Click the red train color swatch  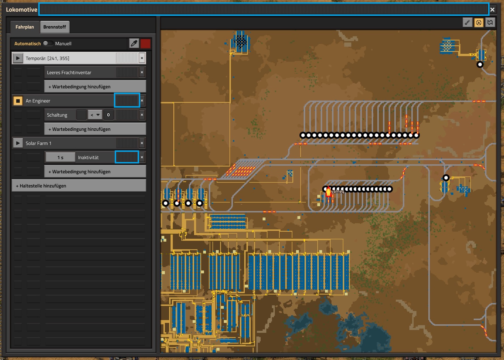point(145,43)
